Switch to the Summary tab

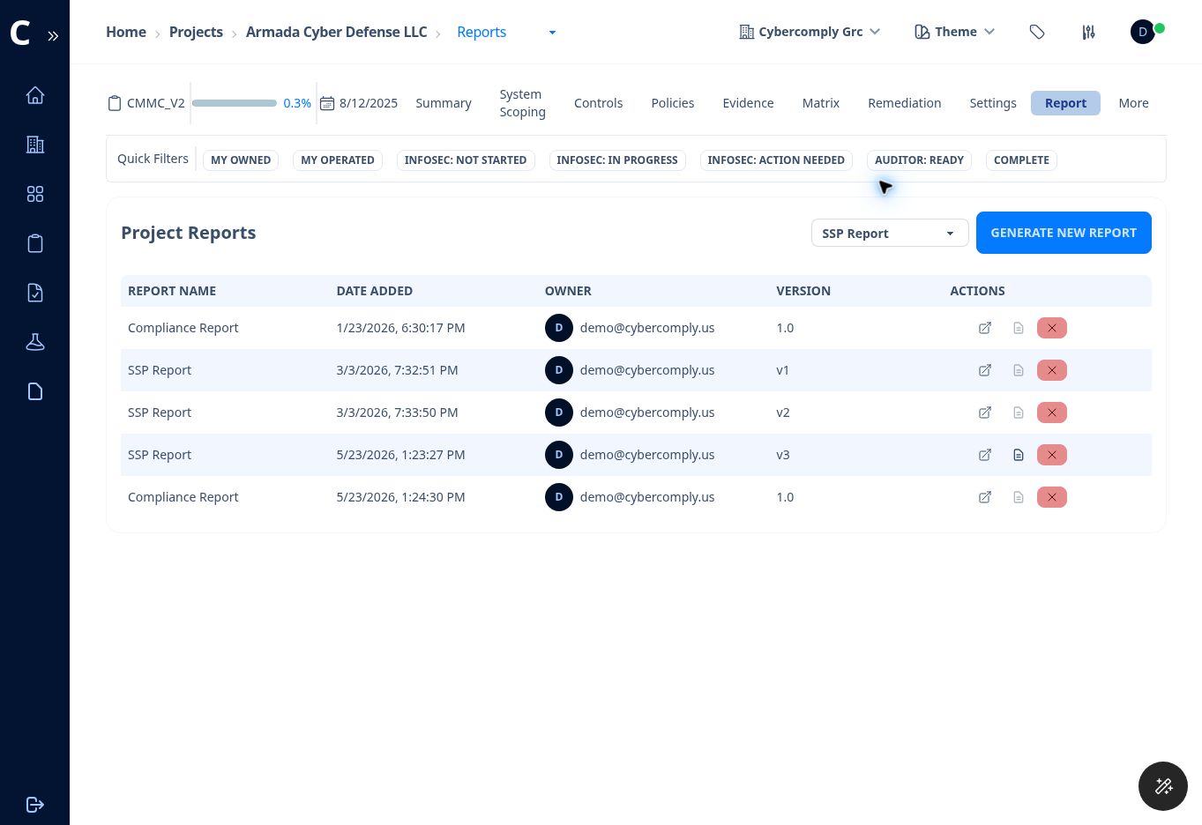[x=444, y=103]
